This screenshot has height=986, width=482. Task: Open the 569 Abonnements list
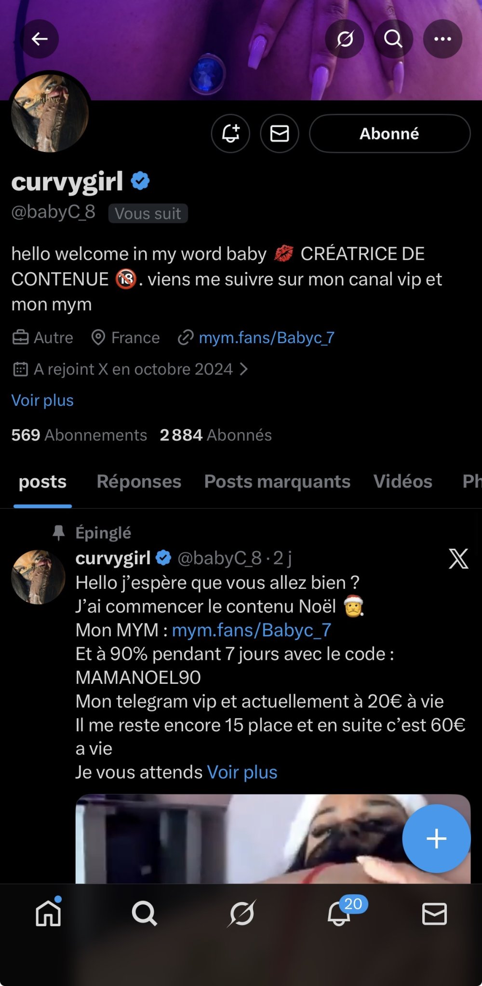[79, 435]
